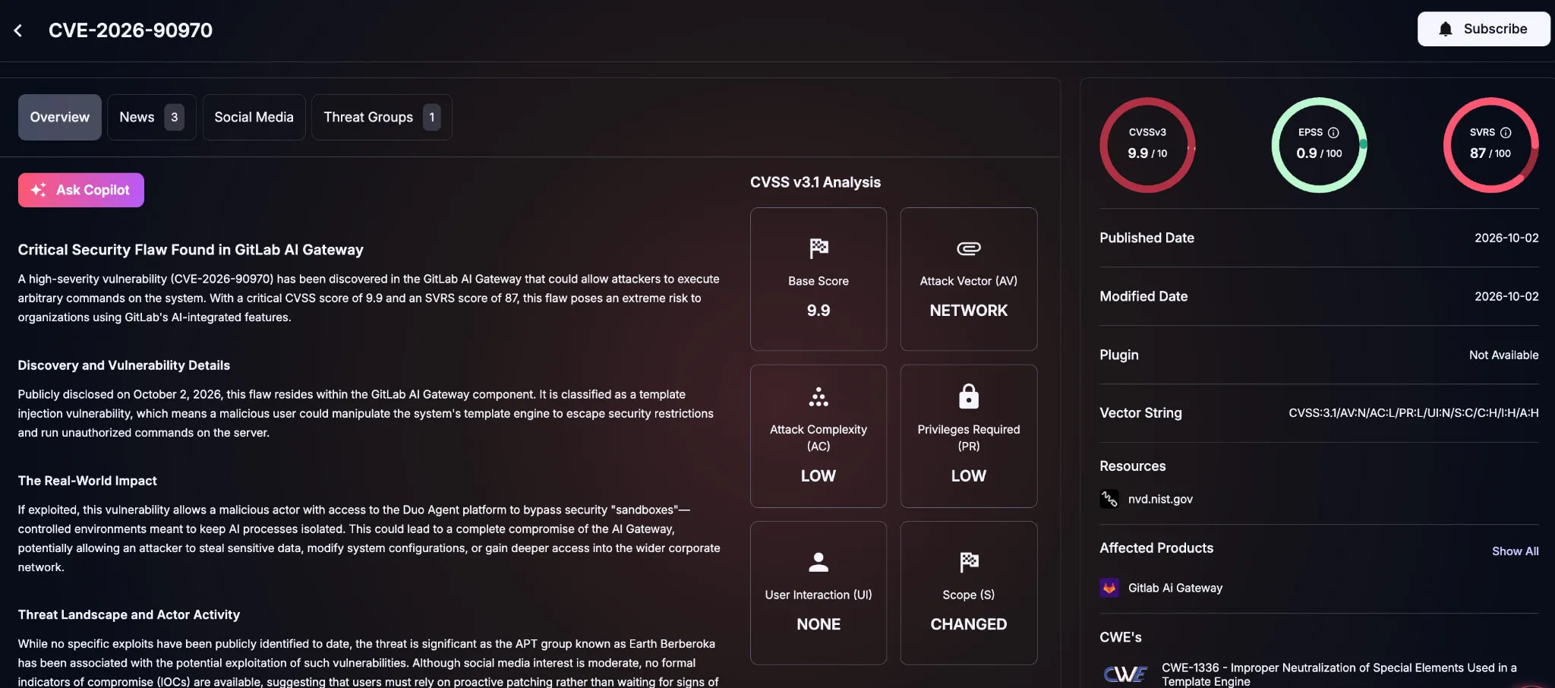Click Threat Landscape and Actor Activity heading
Viewport: 1555px width, 688px height.
click(129, 614)
